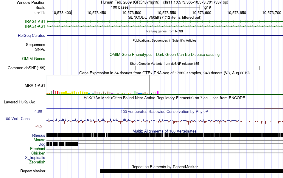The image size is (283, 178).
Task: Click Mouse alignment label
Action: pyautogui.click(x=39, y=140)
